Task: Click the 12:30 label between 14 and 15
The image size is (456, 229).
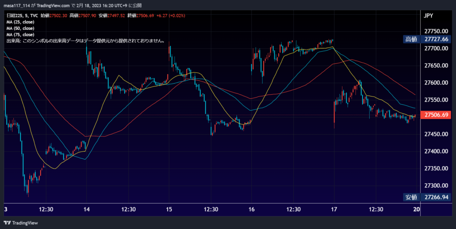Action: (x=129, y=209)
